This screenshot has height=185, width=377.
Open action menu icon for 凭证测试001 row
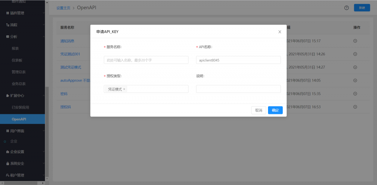(355, 54)
